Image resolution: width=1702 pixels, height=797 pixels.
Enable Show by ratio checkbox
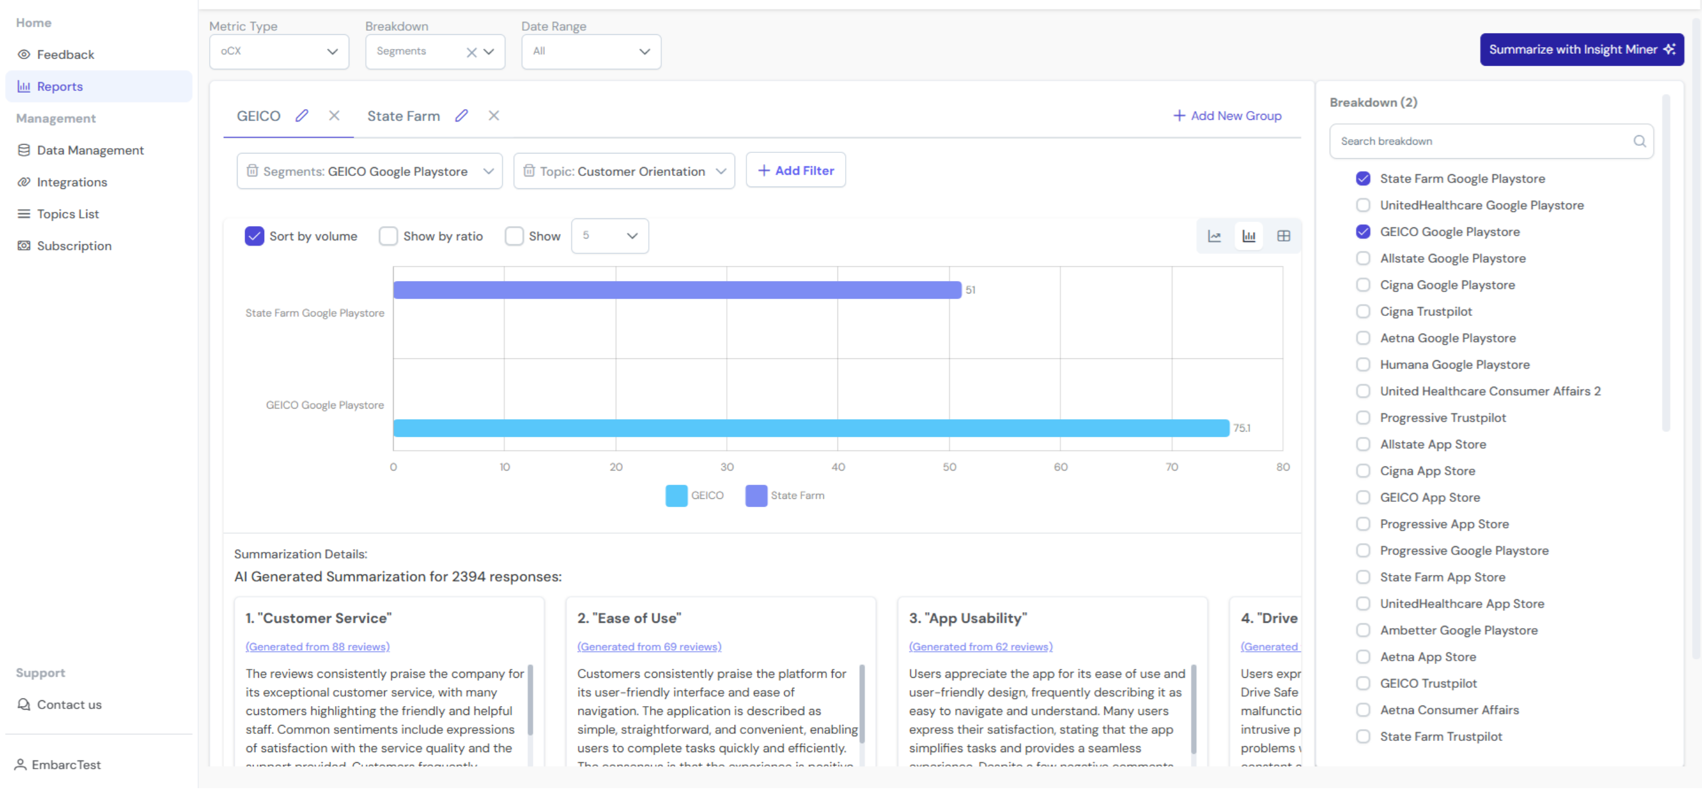[388, 236]
